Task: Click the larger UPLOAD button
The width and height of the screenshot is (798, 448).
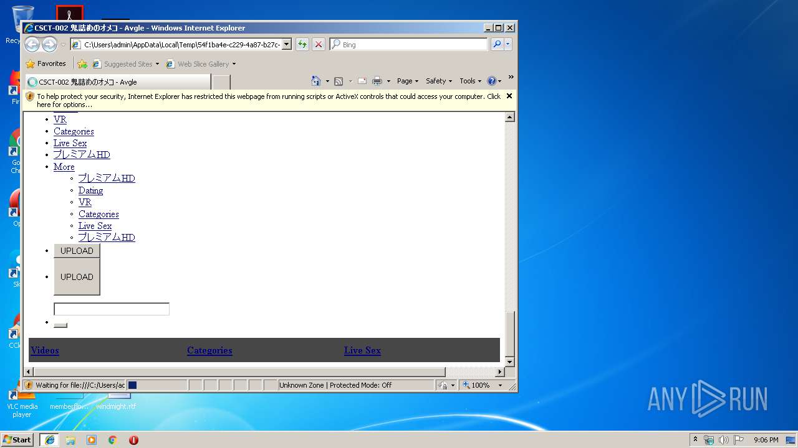Action: coord(77,277)
